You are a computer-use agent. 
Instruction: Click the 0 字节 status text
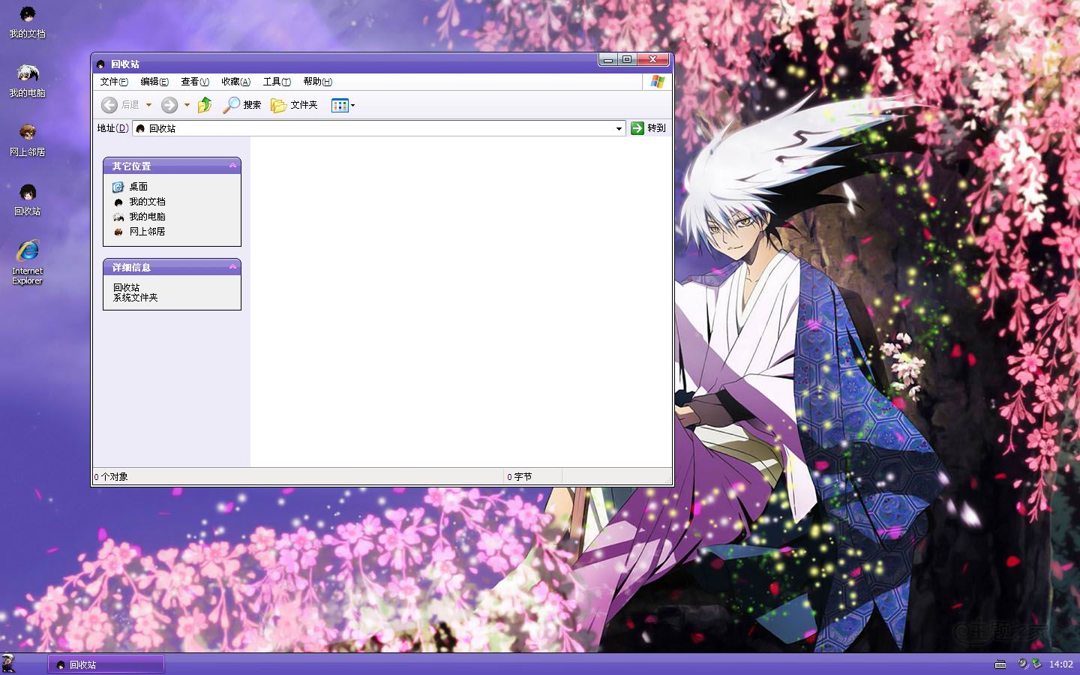coord(519,477)
